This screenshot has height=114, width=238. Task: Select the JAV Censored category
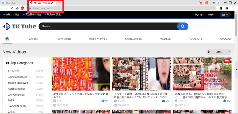click(x=16, y=95)
